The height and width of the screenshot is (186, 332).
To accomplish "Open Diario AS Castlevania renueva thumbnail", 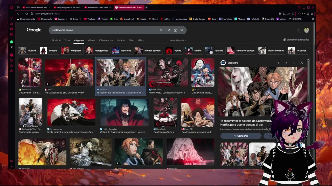I will click(x=198, y=112).
